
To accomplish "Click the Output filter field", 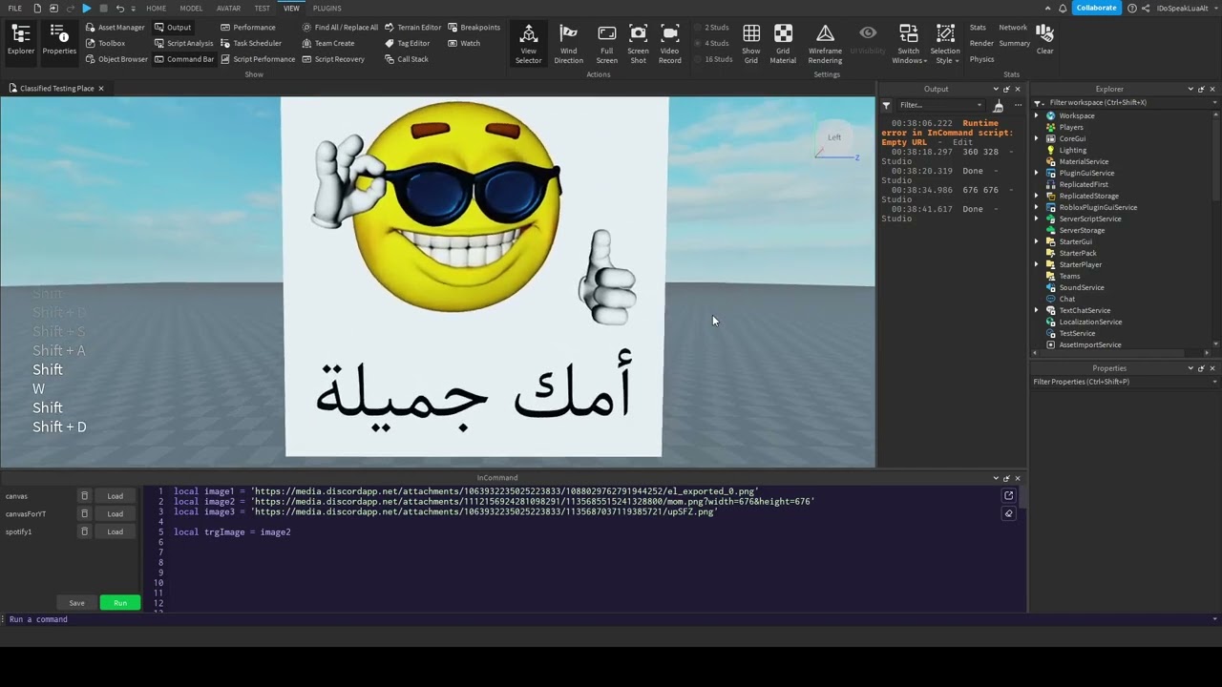I will 940,105.
